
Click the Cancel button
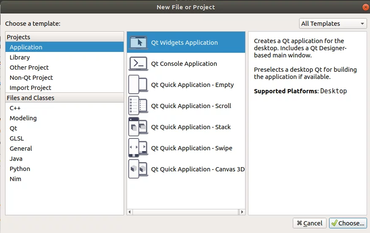pyautogui.click(x=309, y=223)
